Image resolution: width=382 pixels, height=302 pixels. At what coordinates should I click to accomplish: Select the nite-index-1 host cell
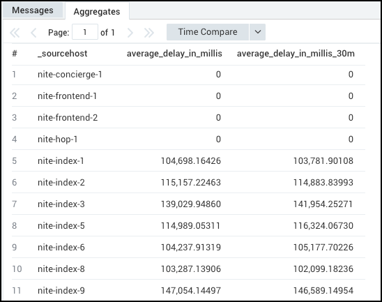click(61, 161)
